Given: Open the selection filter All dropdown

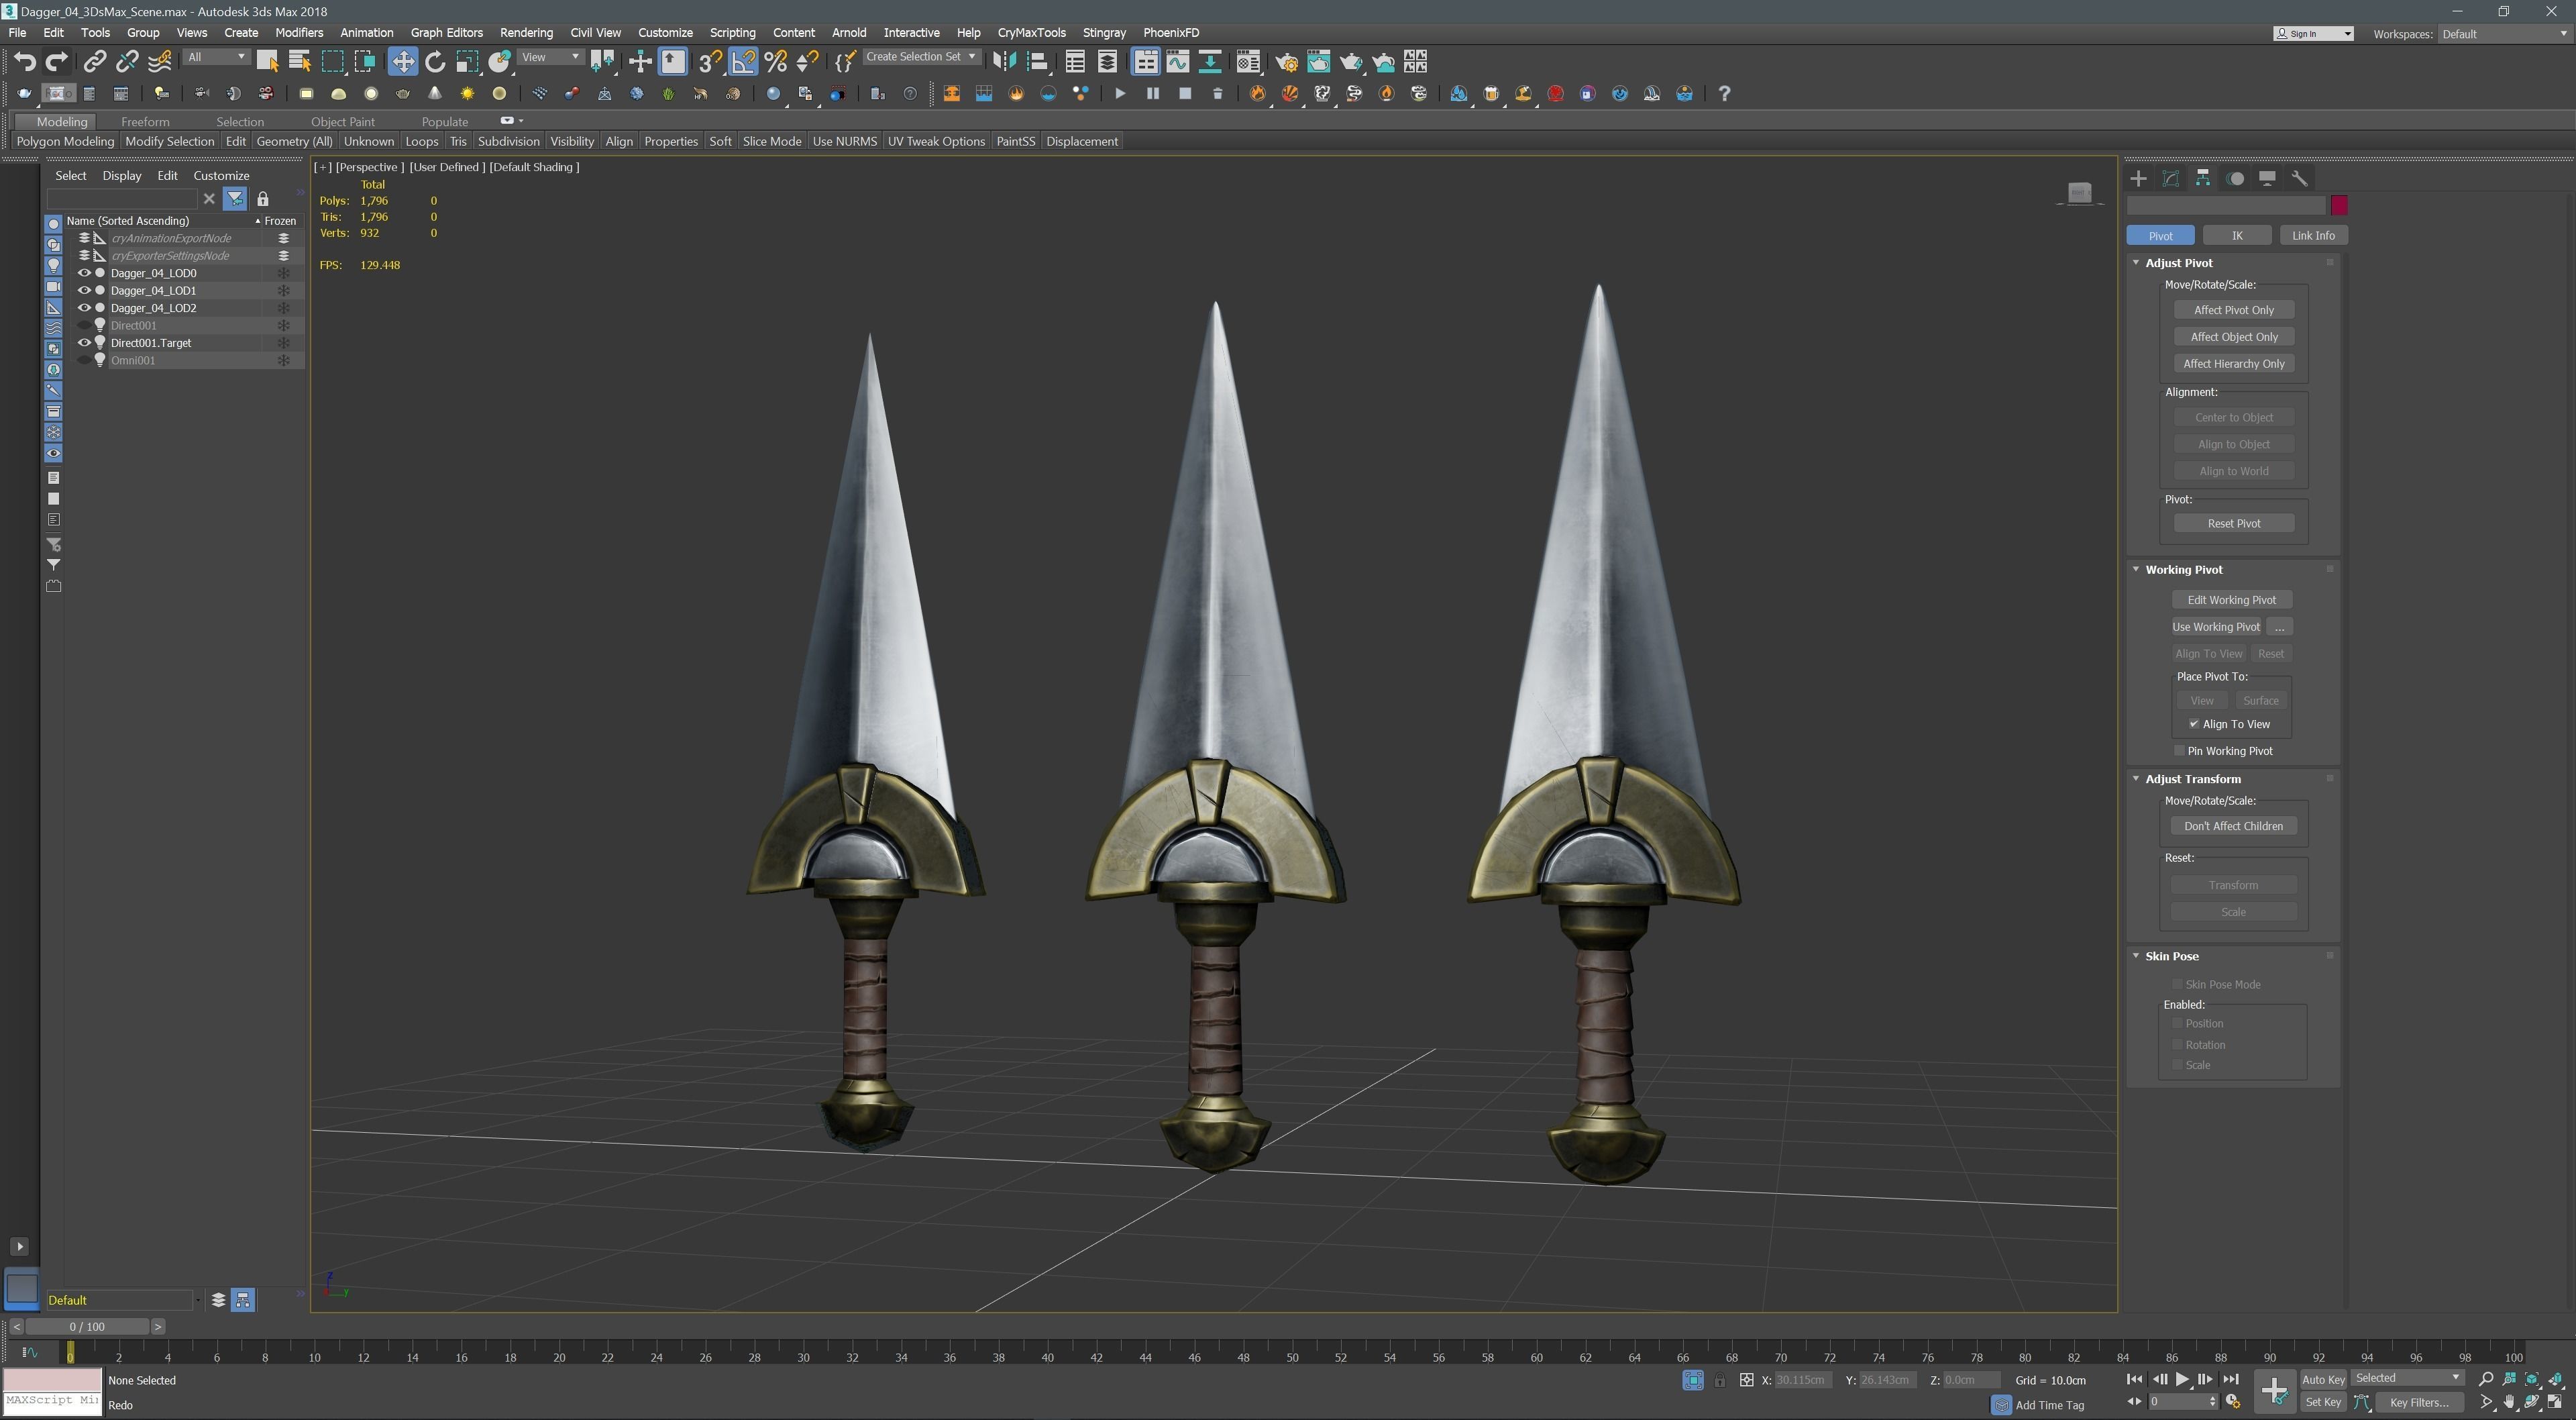Looking at the screenshot, I should 216,57.
